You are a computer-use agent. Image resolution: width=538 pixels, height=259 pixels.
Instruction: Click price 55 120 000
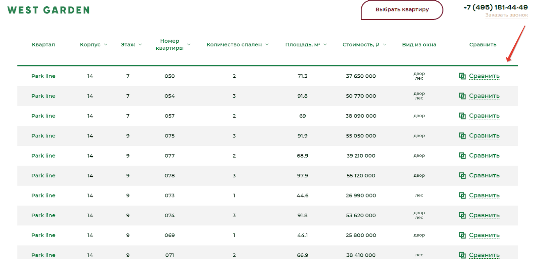coord(361,175)
